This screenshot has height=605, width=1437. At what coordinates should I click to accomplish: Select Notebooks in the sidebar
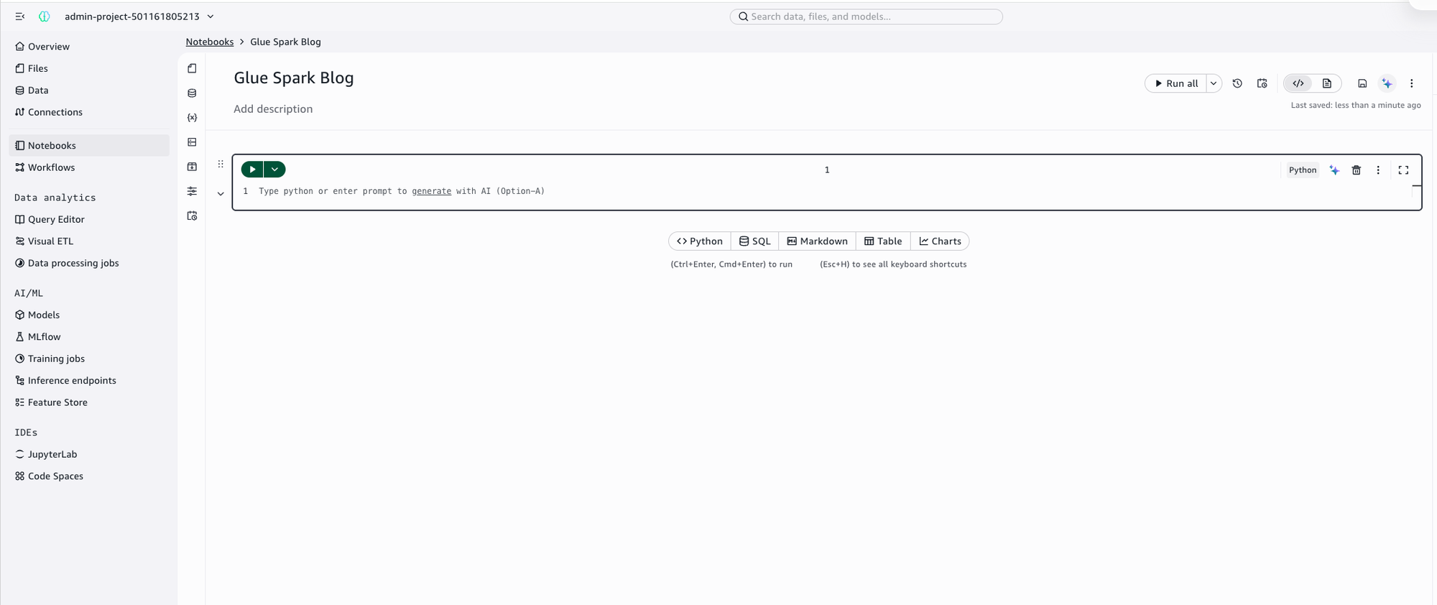(89, 145)
